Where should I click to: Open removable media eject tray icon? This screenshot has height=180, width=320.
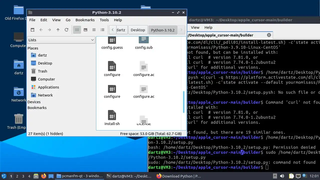tap(275, 176)
